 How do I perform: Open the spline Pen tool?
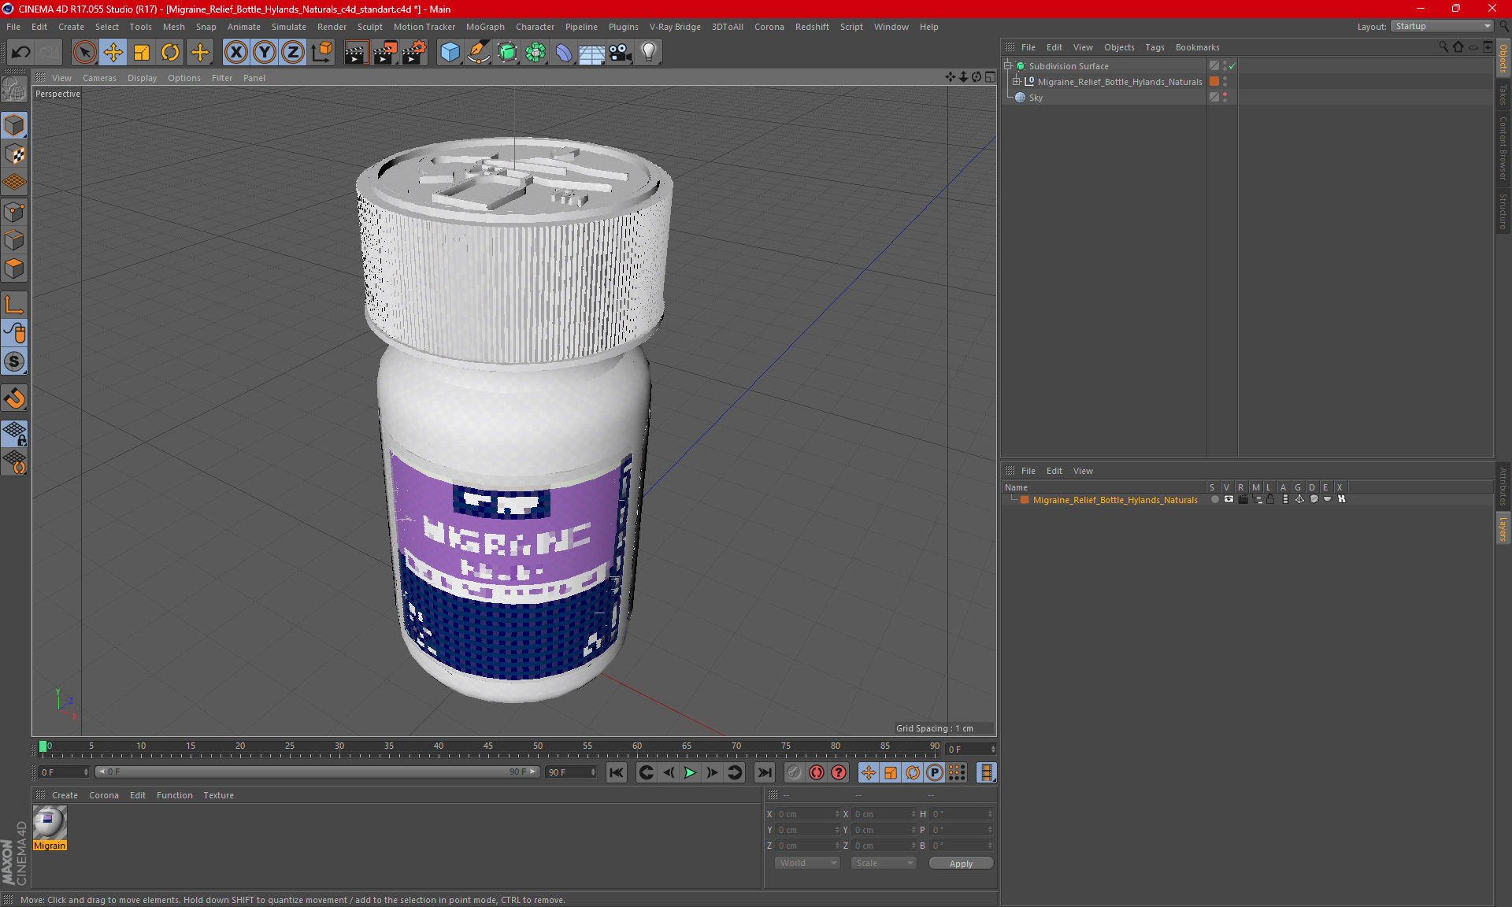point(478,53)
